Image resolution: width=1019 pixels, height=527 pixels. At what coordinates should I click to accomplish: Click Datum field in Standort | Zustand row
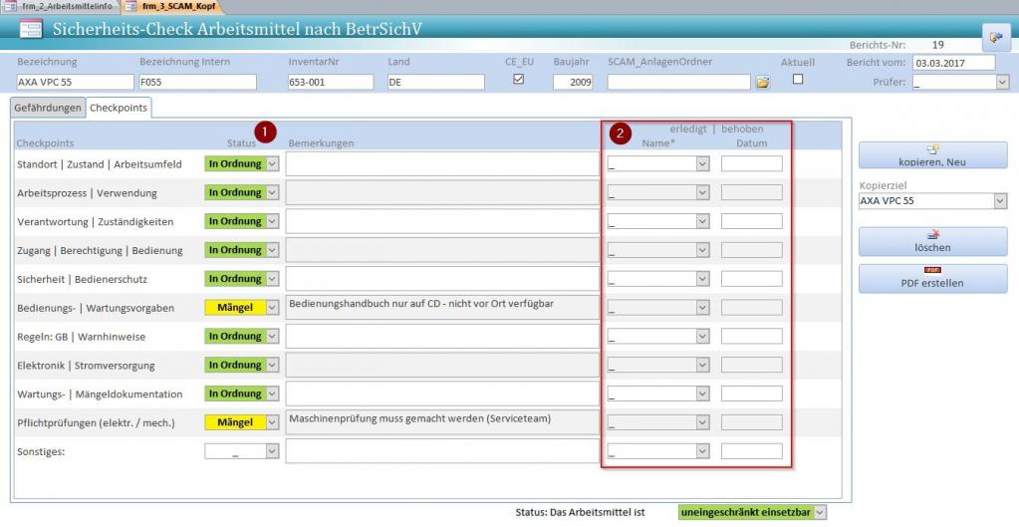pyautogui.click(x=751, y=163)
